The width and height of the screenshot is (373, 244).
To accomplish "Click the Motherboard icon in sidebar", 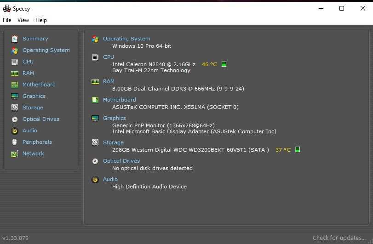I will point(15,85).
